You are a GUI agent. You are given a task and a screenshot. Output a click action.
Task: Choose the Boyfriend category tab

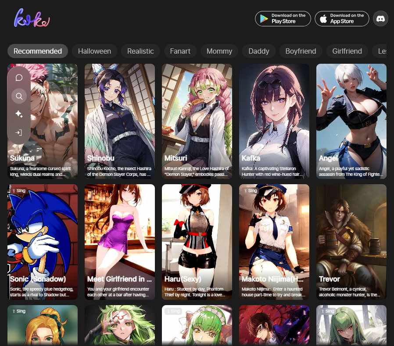[x=301, y=51]
